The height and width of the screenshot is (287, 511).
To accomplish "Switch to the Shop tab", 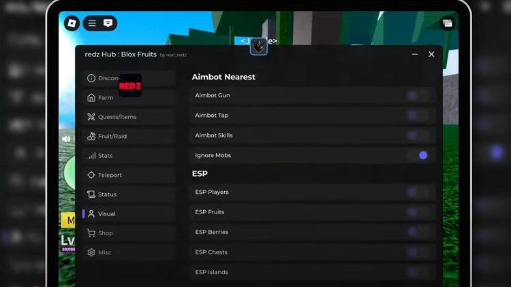I will [x=129, y=233].
